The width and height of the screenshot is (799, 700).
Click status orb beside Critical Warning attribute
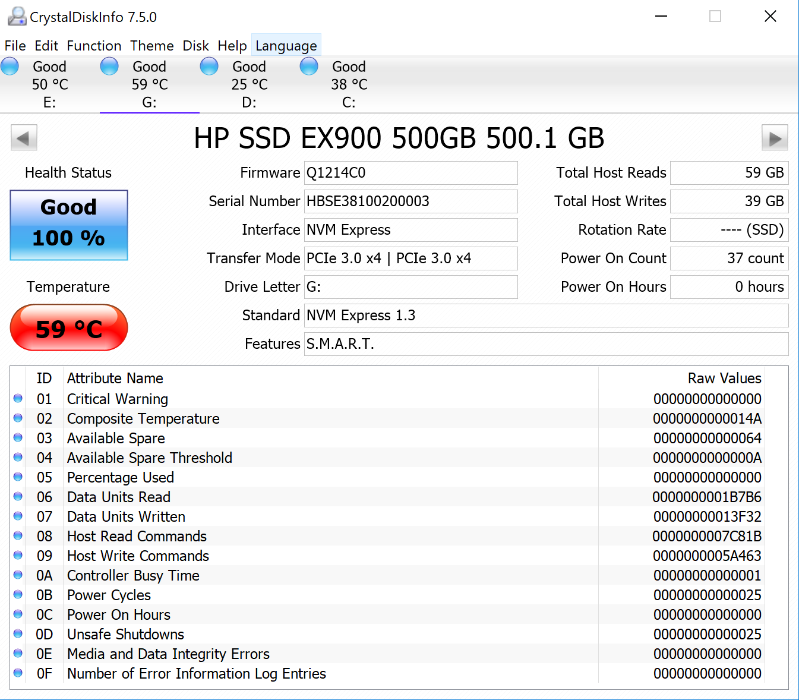tap(18, 399)
